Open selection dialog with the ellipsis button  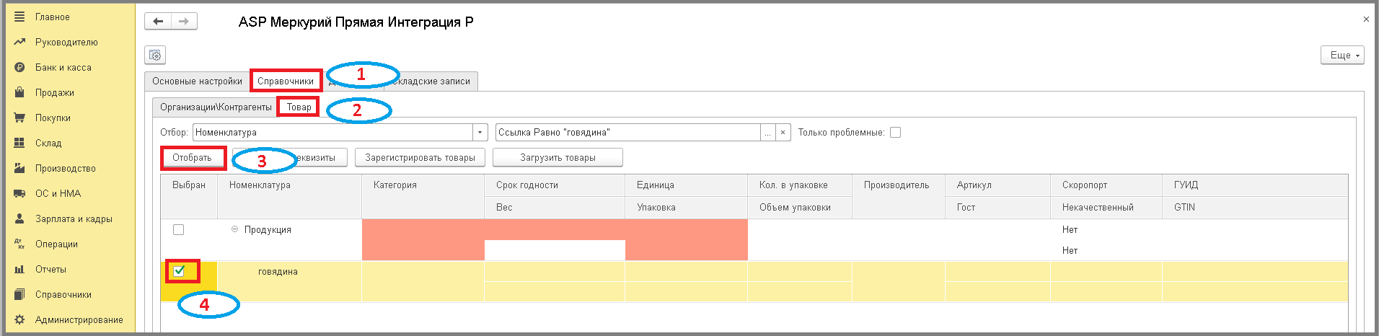click(768, 133)
